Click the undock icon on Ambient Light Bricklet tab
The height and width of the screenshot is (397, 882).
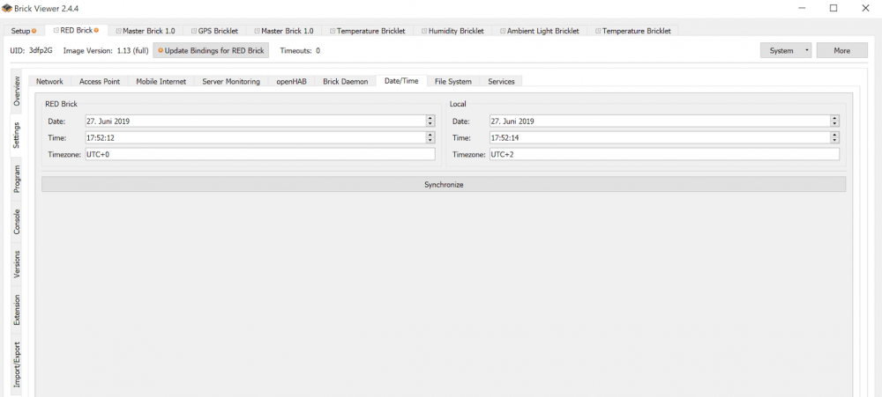(503, 31)
